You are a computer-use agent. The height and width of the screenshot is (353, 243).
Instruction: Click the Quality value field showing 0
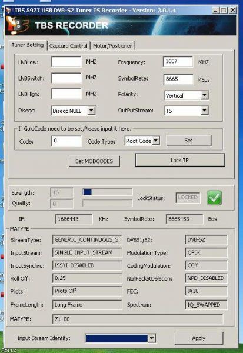62,204
